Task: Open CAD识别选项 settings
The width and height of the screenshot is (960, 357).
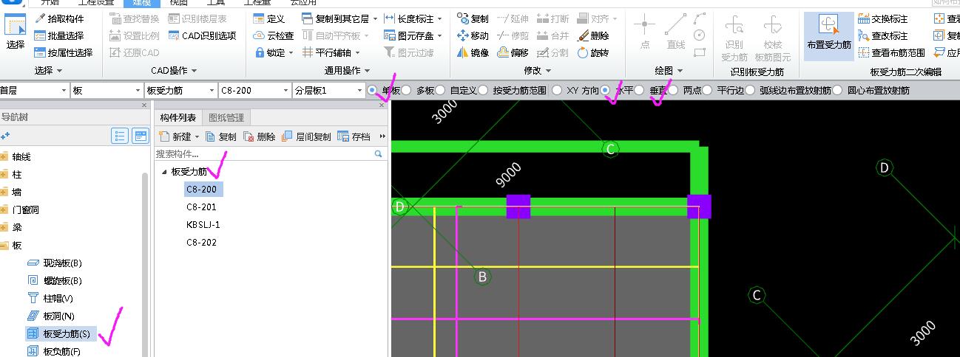Action: pyautogui.click(x=202, y=35)
